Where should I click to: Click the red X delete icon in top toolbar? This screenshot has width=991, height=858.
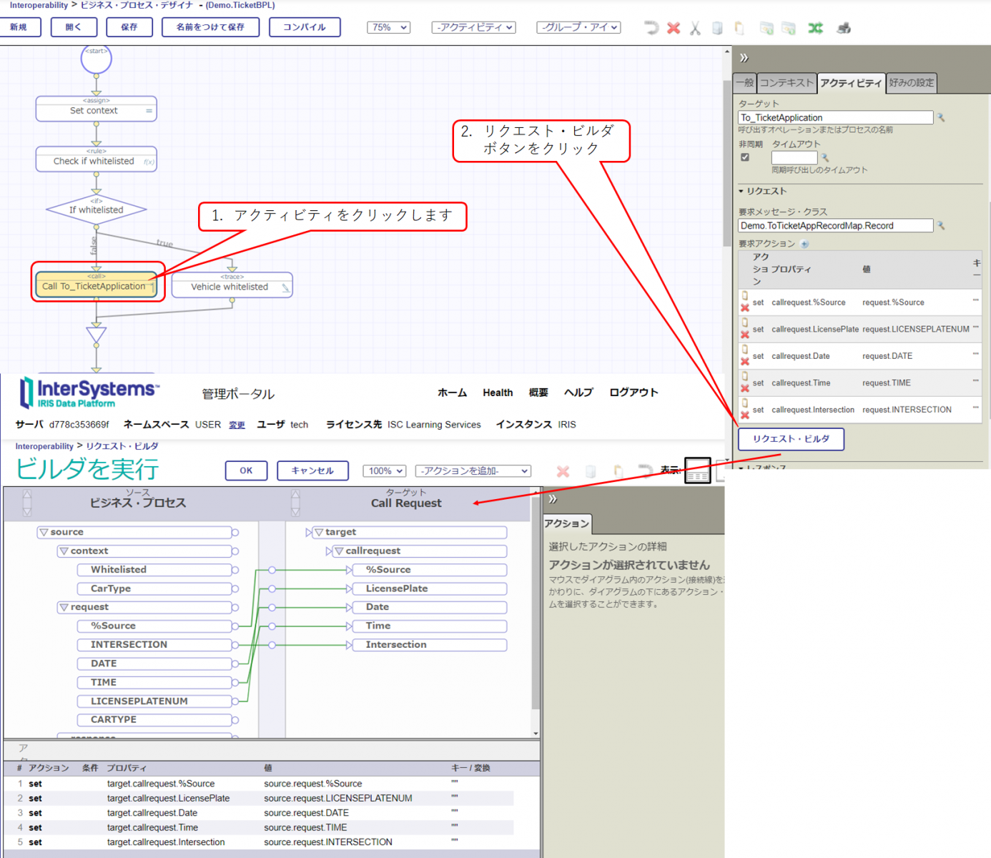(674, 28)
